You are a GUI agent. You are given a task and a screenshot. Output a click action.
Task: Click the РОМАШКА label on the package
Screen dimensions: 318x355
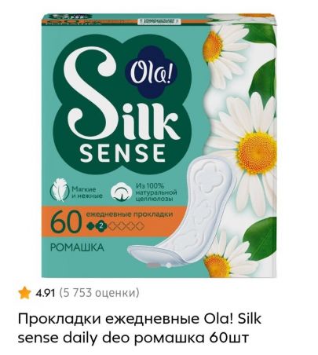point(77,247)
